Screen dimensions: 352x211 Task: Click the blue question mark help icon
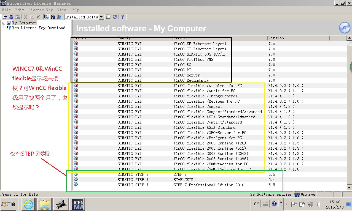pos(122,17)
